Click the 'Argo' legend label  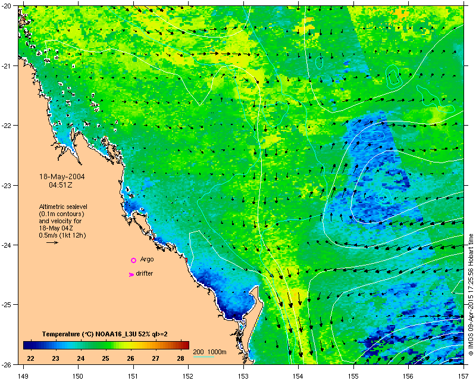pos(147,259)
